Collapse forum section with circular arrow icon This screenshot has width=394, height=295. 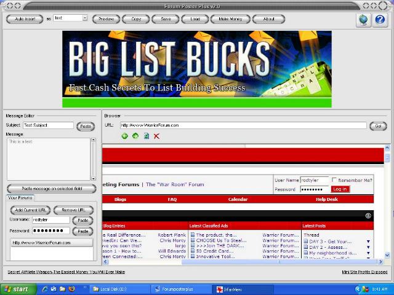pyautogui.click(x=368, y=216)
